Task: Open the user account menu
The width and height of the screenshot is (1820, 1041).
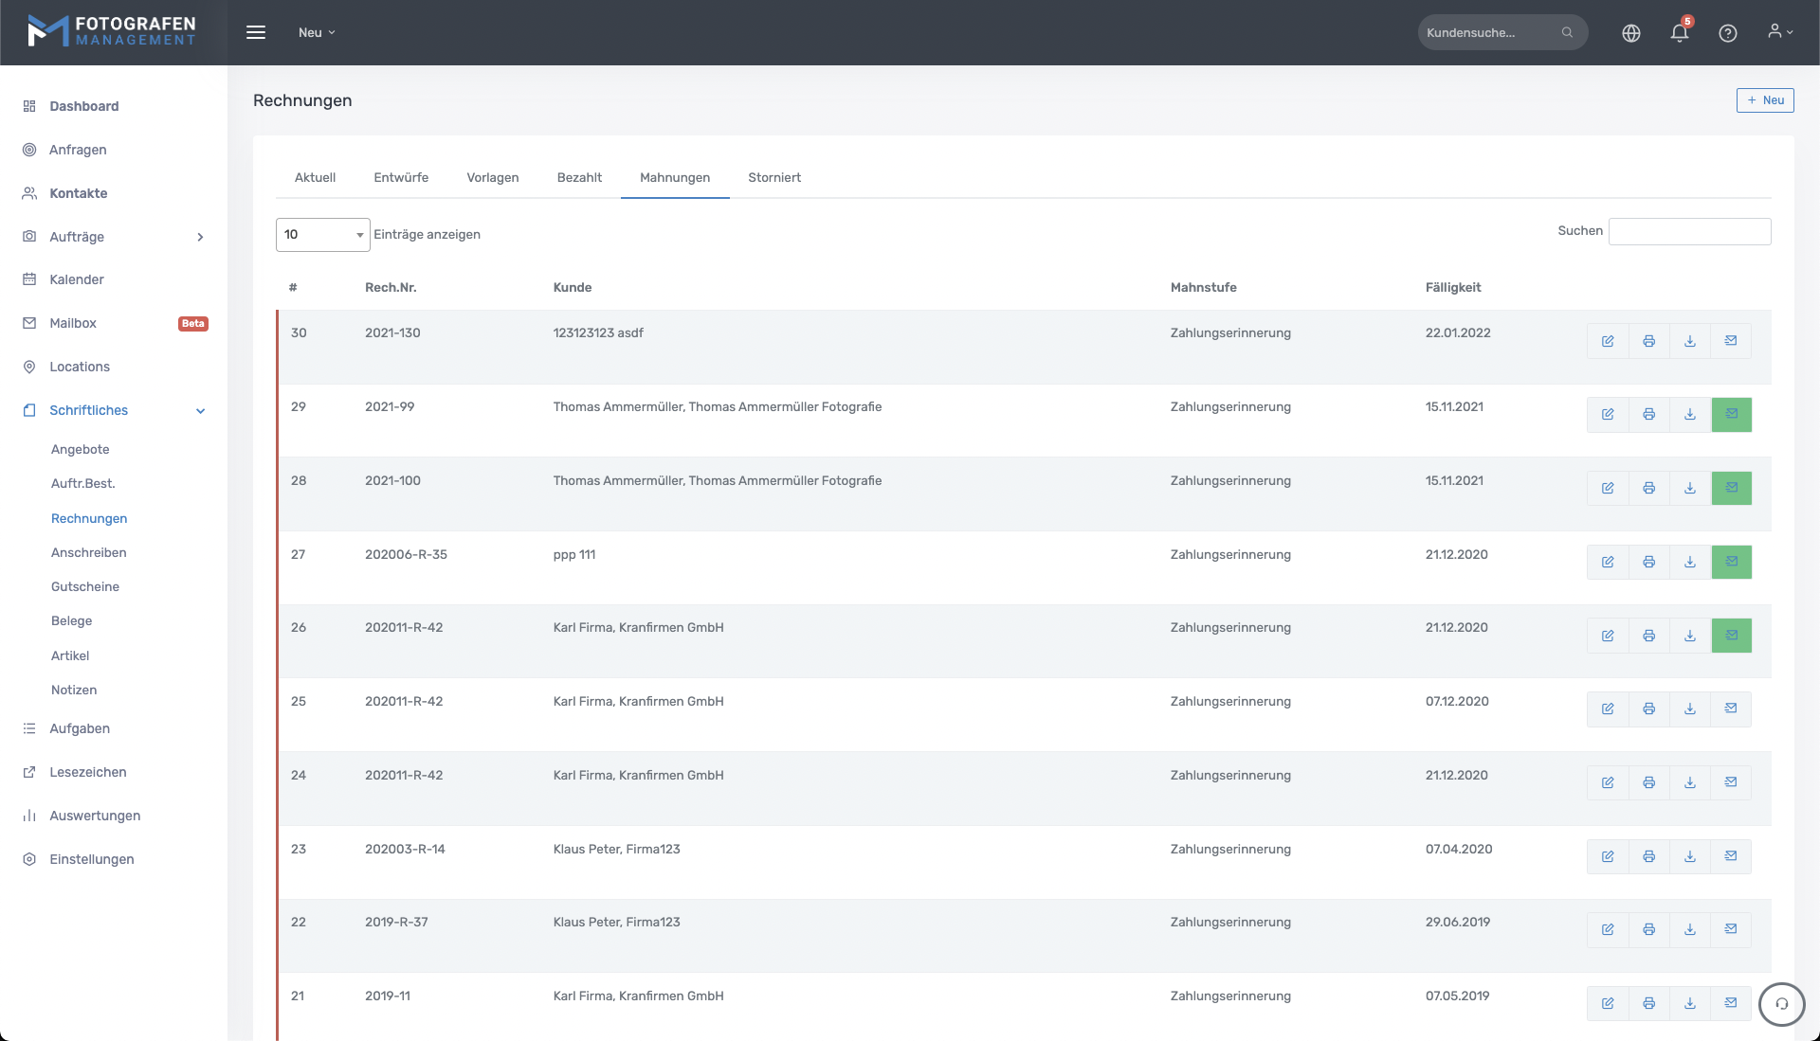Action: pyautogui.click(x=1779, y=32)
